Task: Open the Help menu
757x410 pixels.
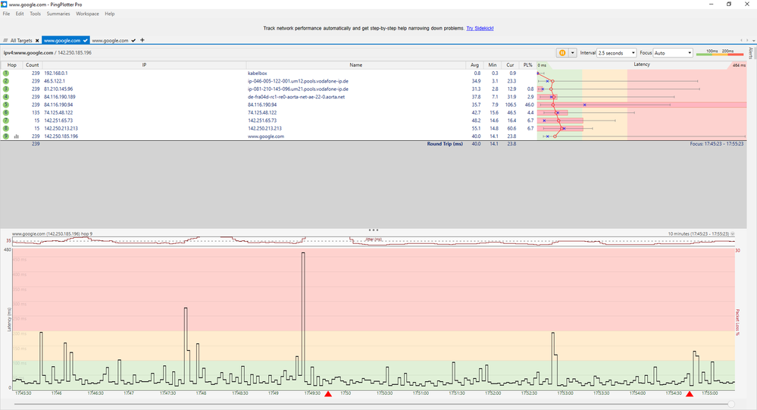Action: [x=110, y=14]
